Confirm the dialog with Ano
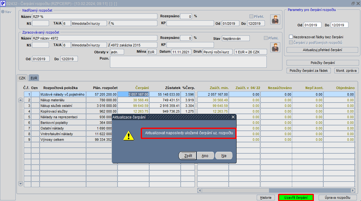 [x=205, y=156]
